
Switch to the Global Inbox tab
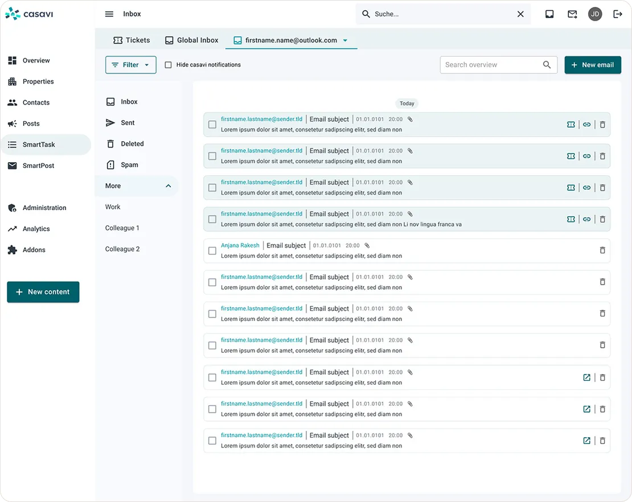point(192,40)
